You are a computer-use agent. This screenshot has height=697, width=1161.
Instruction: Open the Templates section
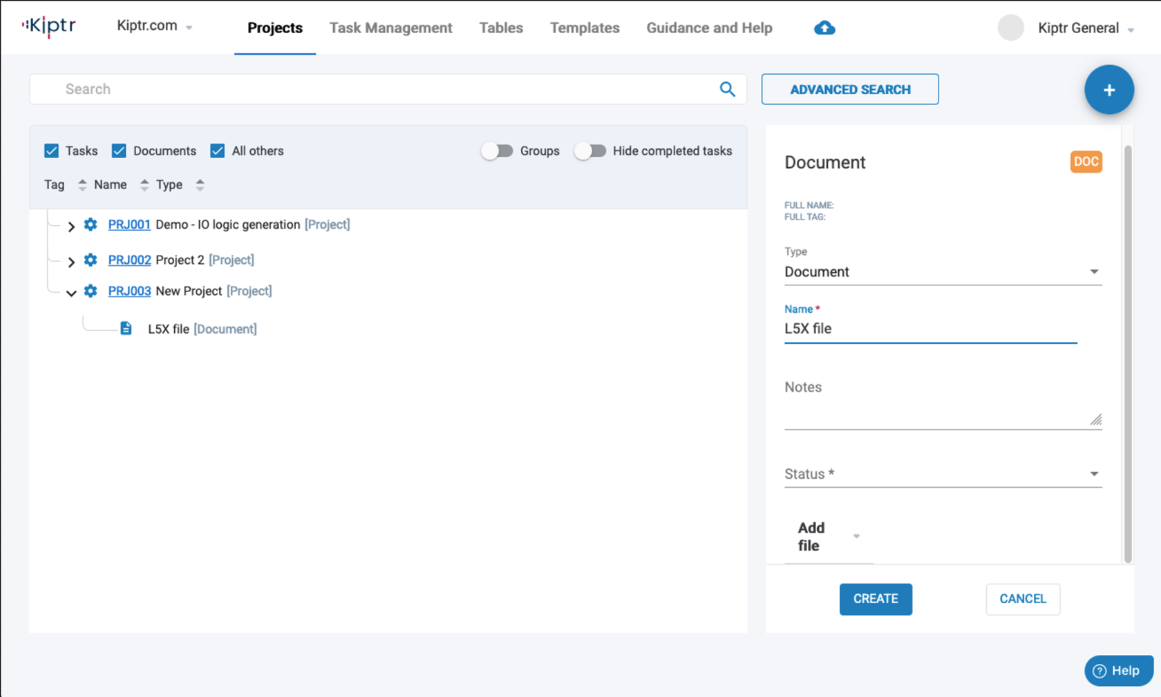[584, 28]
